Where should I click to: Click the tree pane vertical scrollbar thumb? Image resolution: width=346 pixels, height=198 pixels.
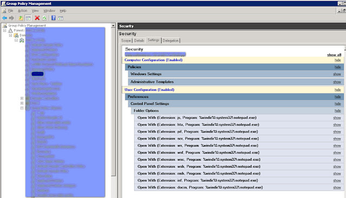pyautogui.click(x=113, y=102)
